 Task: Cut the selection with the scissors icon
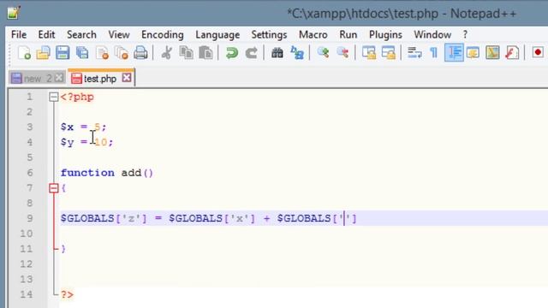(x=167, y=53)
